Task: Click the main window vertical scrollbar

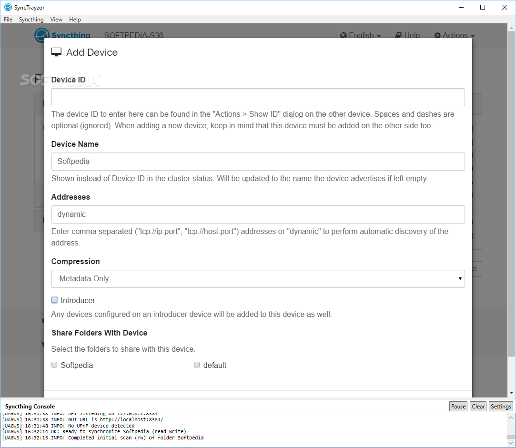Action: click(511, 194)
